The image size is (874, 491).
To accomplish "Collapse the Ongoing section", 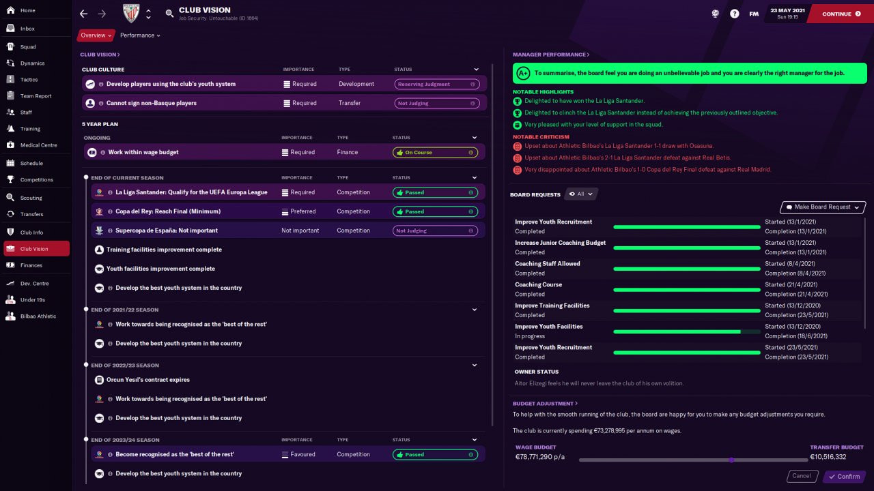I will click(x=475, y=138).
